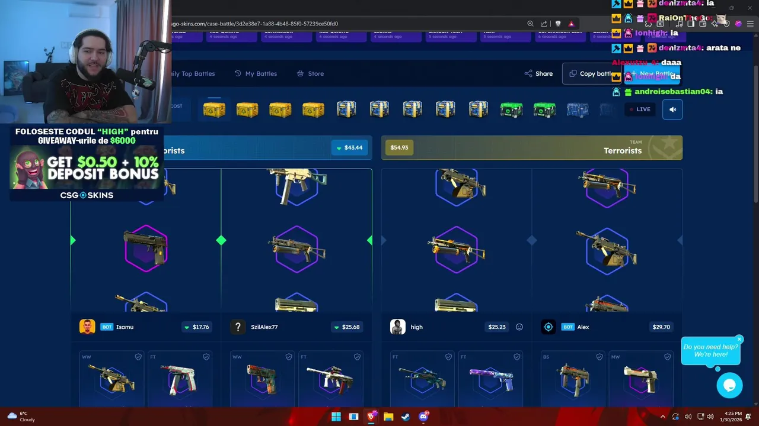The width and height of the screenshot is (759, 426).
Task: Click the shield check on high's first FT item
Action: pos(448,357)
